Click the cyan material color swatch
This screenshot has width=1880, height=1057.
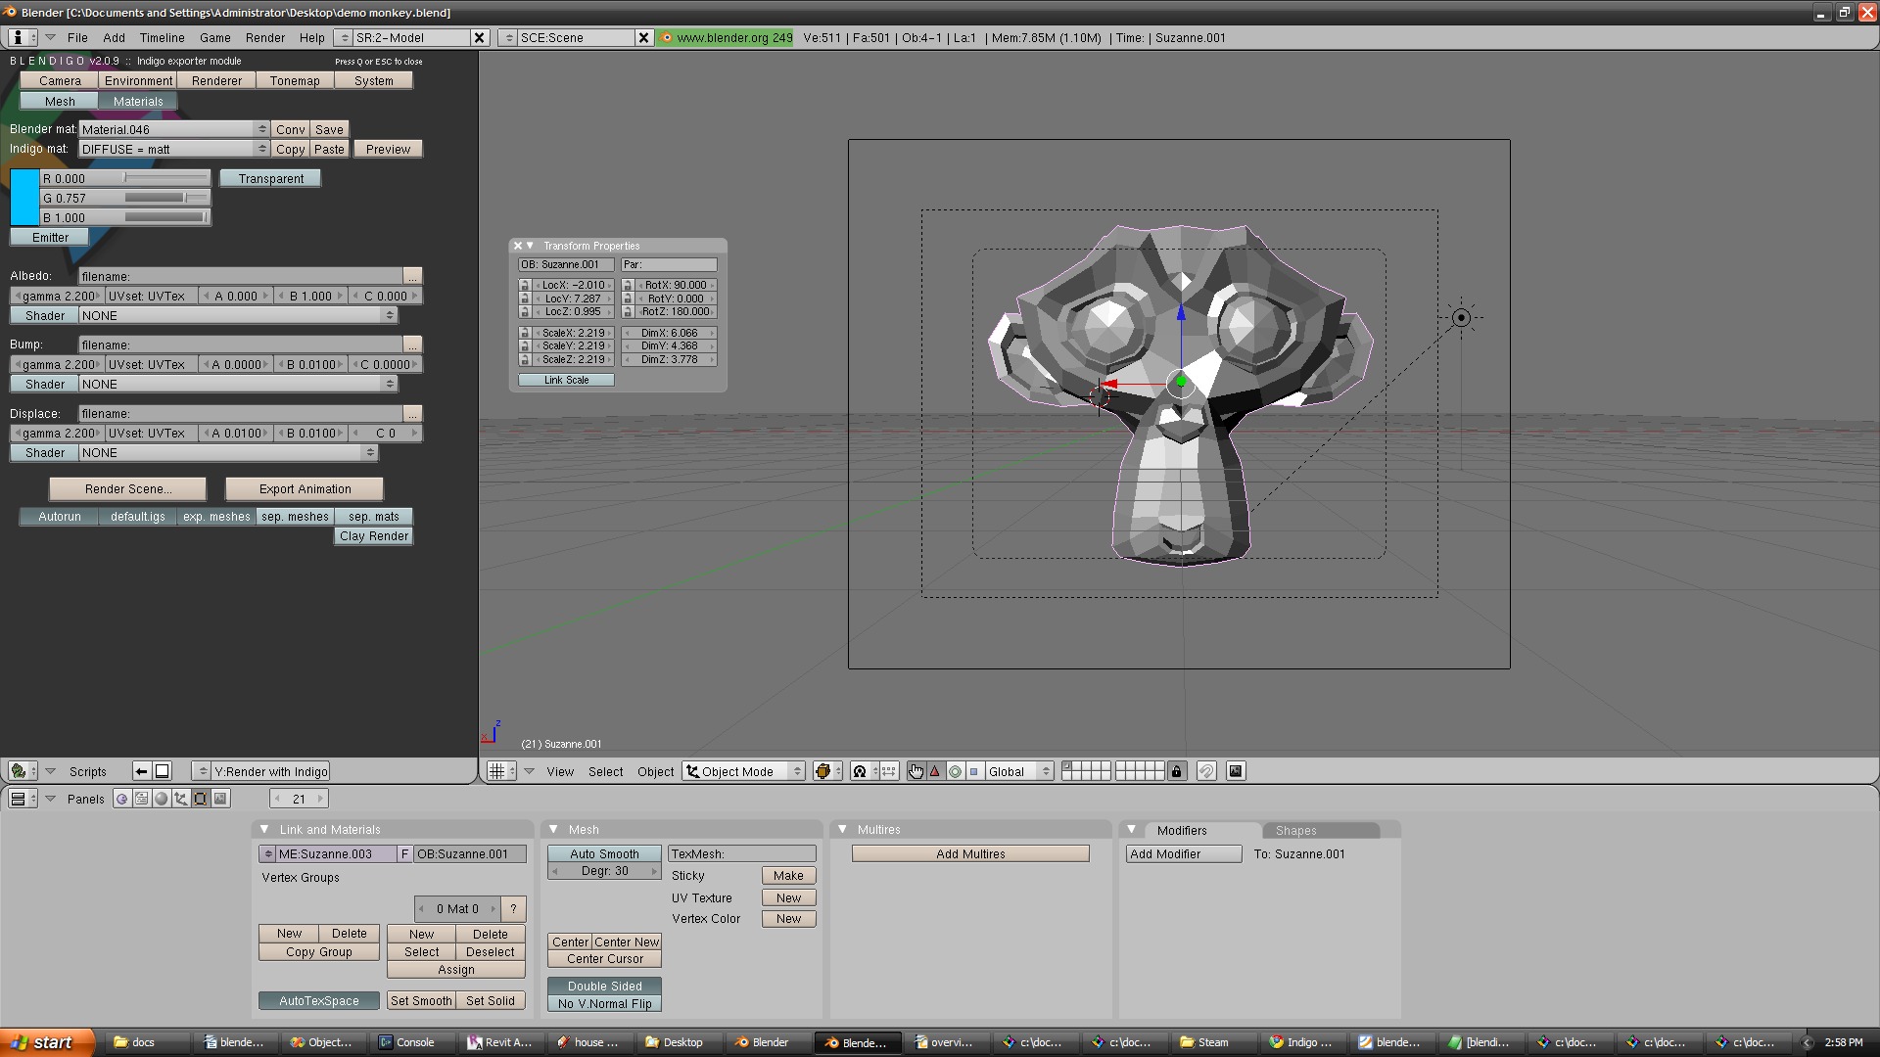pyautogui.click(x=24, y=198)
